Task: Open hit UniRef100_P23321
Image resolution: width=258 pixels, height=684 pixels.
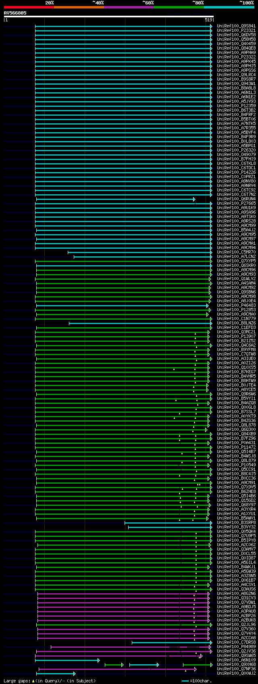Action: (x=236, y=31)
